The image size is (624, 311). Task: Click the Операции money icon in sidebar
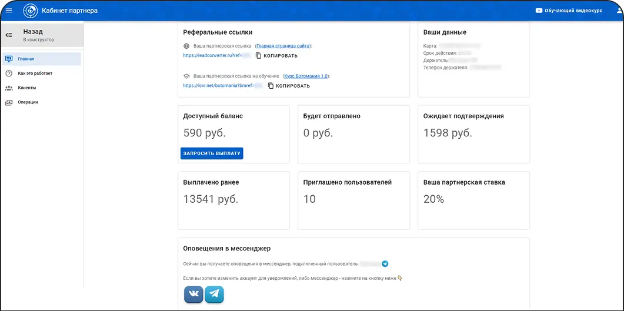(9, 102)
